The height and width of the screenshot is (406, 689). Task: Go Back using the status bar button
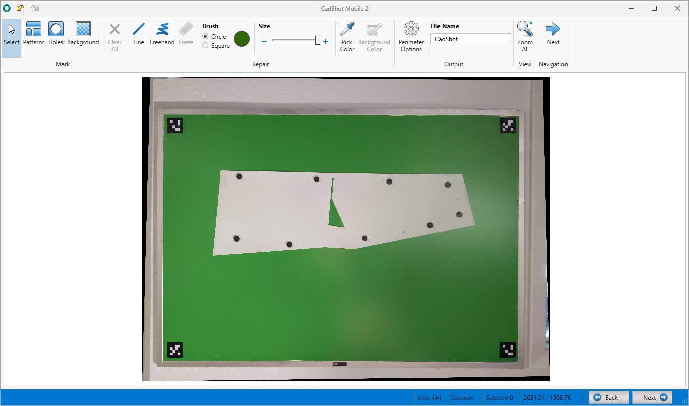pyautogui.click(x=609, y=397)
